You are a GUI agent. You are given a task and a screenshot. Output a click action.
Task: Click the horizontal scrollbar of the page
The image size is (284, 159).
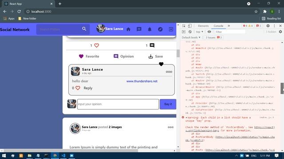pos(71,150)
